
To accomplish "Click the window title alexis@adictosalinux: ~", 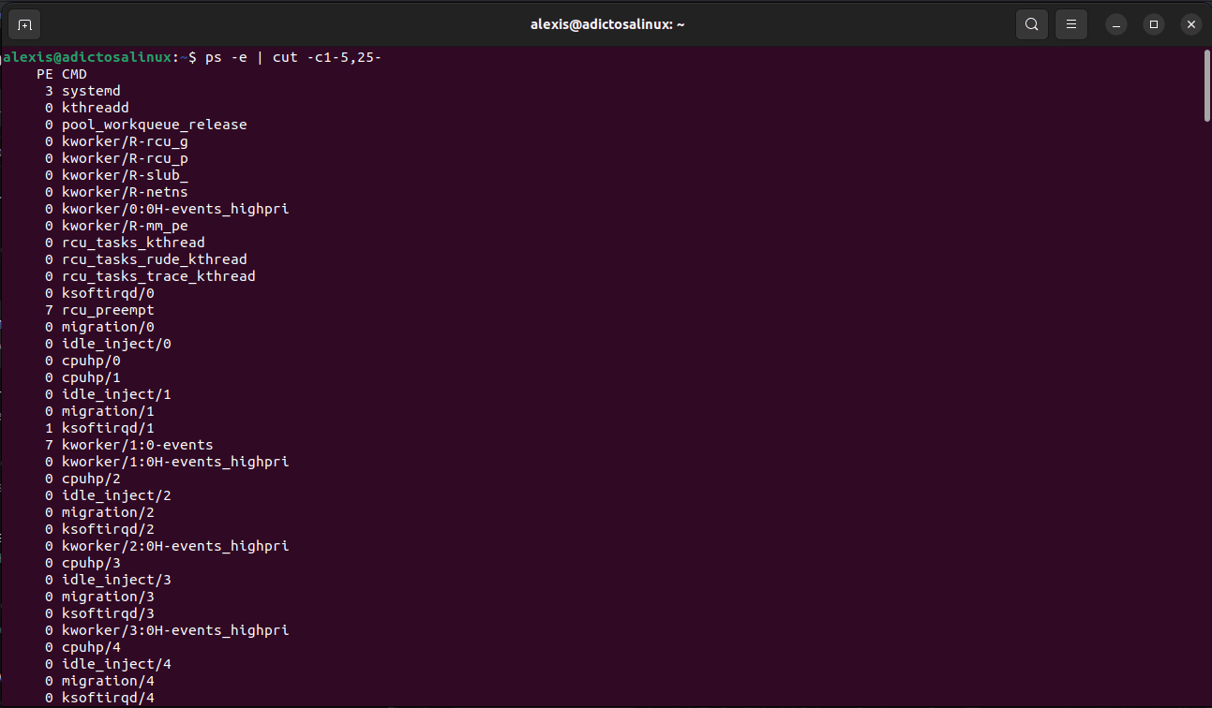I will 607,24.
